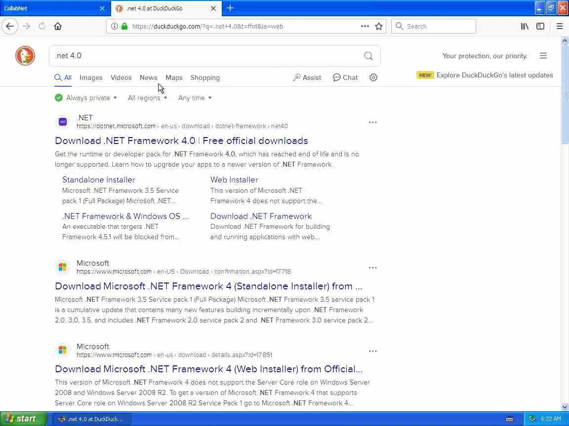
Task: Switch to Shopping results tab
Action: tap(205, 77)
